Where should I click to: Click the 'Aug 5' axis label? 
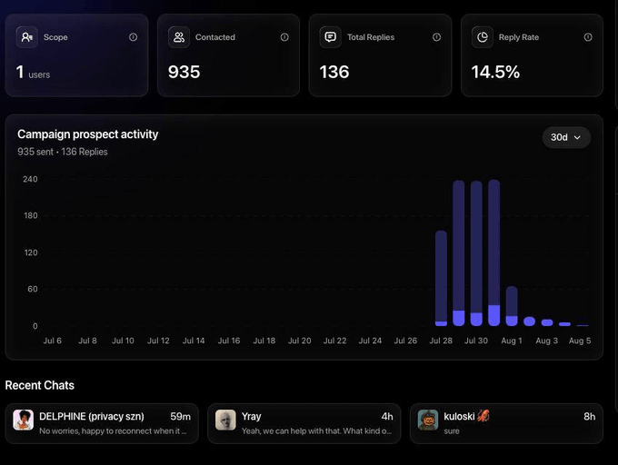(580, 341)
